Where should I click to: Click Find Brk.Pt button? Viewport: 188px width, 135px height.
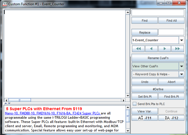pyautogui.click(x=171, y=97)
